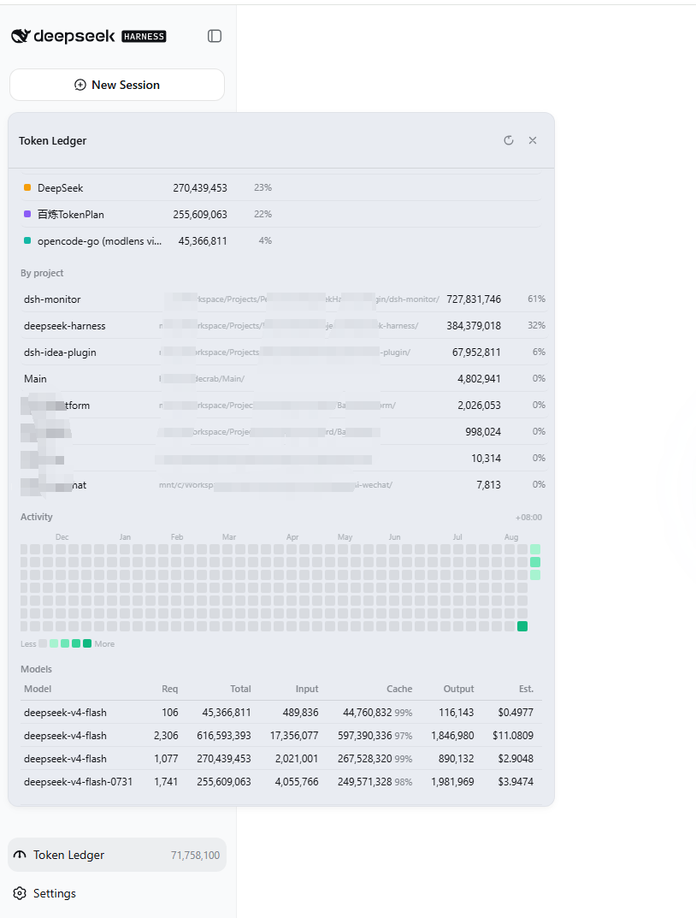Click the 32% share for deepseek-harness
Image resolution: width=696 pixels, height=918 pixels.
(536, 325)
